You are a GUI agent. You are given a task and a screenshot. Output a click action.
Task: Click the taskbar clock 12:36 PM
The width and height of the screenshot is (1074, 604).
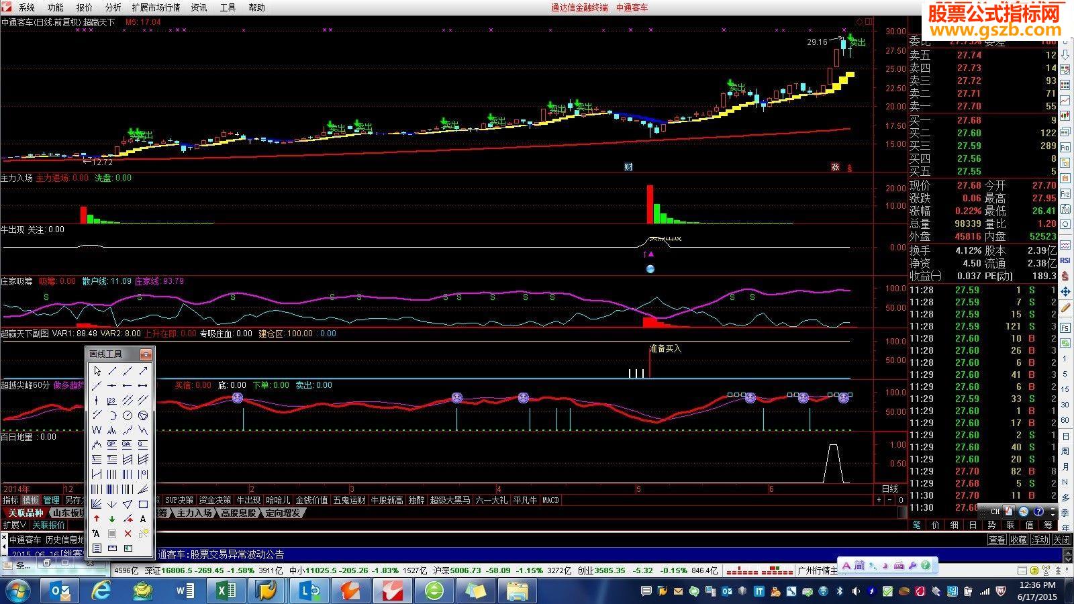coord(1037,585)
